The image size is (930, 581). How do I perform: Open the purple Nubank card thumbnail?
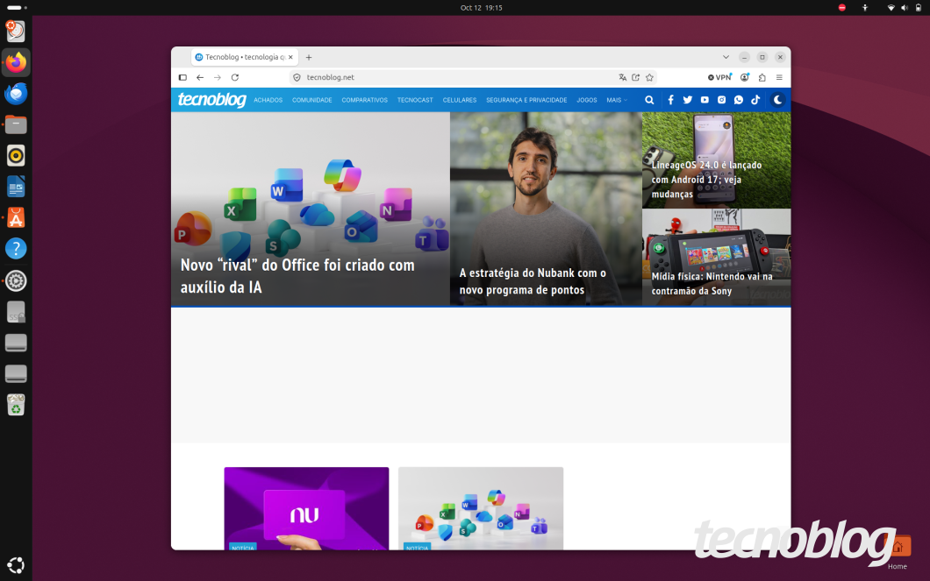(307, 508)
